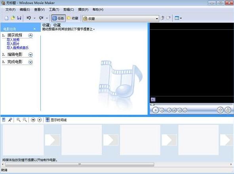Click the take picture icon in preview monitor
234x174 pixels.
pyautogui.click(x=228, y=110)
